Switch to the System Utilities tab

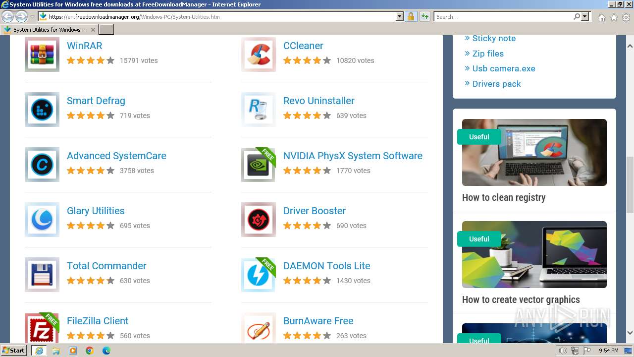50,30
